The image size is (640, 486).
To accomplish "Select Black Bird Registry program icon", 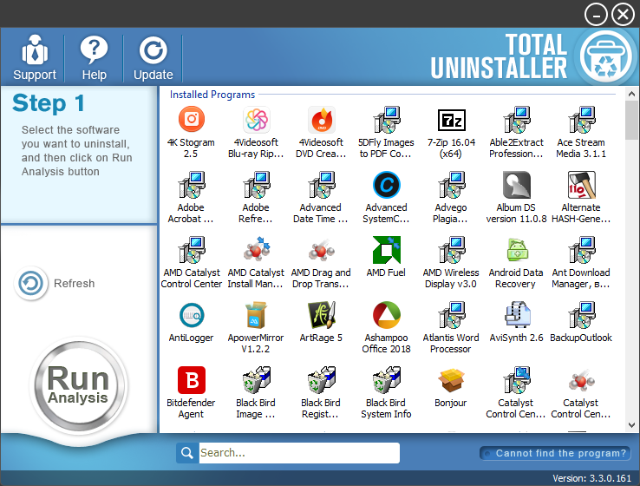I will pyautogui.click(x=321, y=380).
